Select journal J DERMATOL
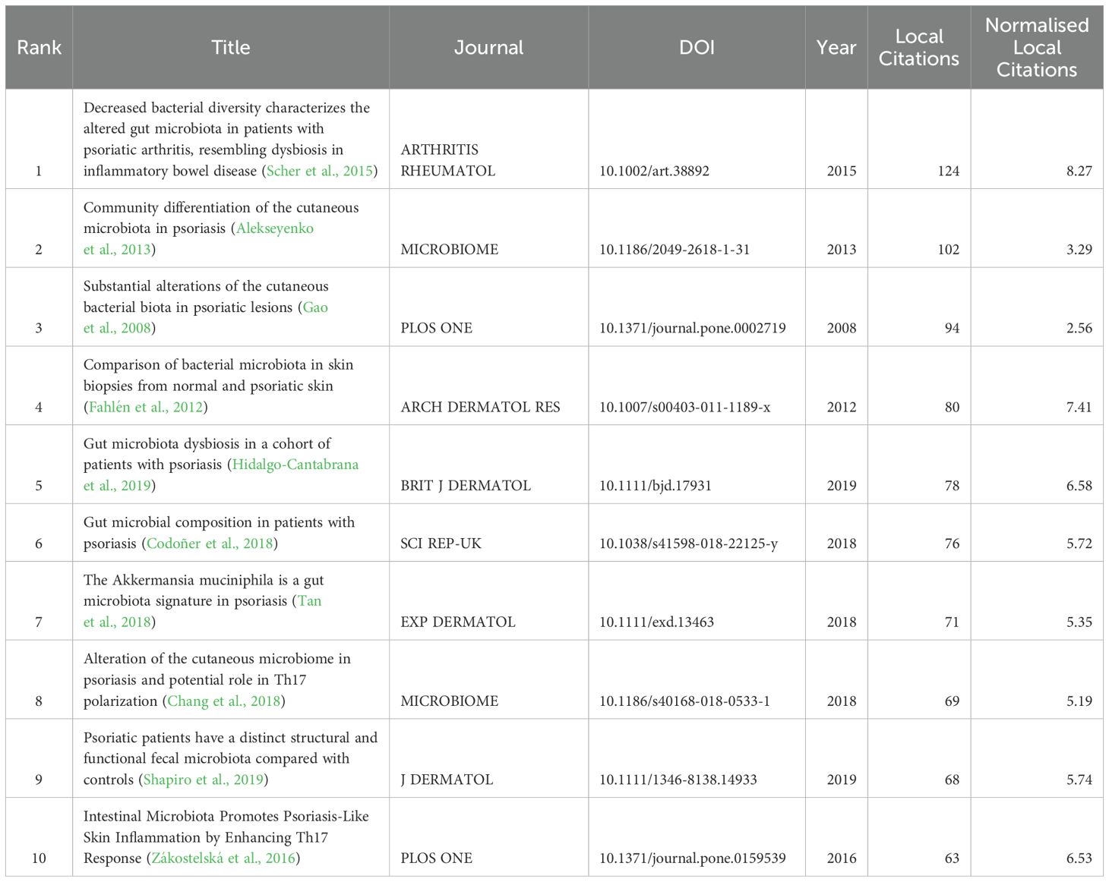Image resolution: width=1109 pixels, height=882 pixels. pyautogui.click(x=447, y=780)
